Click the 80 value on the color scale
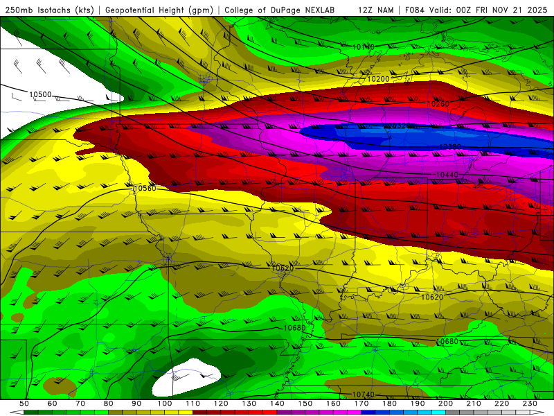This screenshot has height=416, width=554. [109, 404]
